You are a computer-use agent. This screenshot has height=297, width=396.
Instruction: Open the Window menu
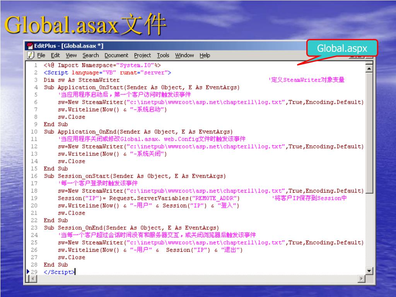184,55
